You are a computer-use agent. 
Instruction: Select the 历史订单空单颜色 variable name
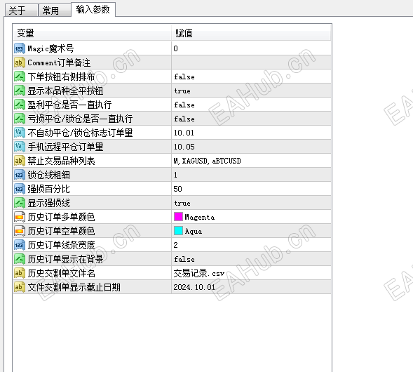[x=61, y=231]
